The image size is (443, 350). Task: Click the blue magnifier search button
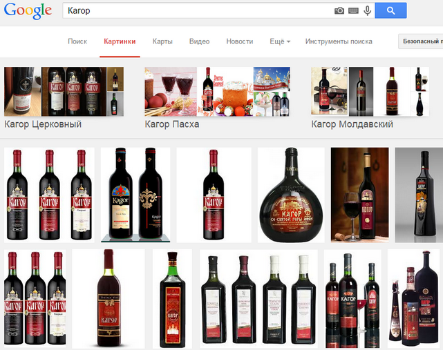click(x=390, y=10)
